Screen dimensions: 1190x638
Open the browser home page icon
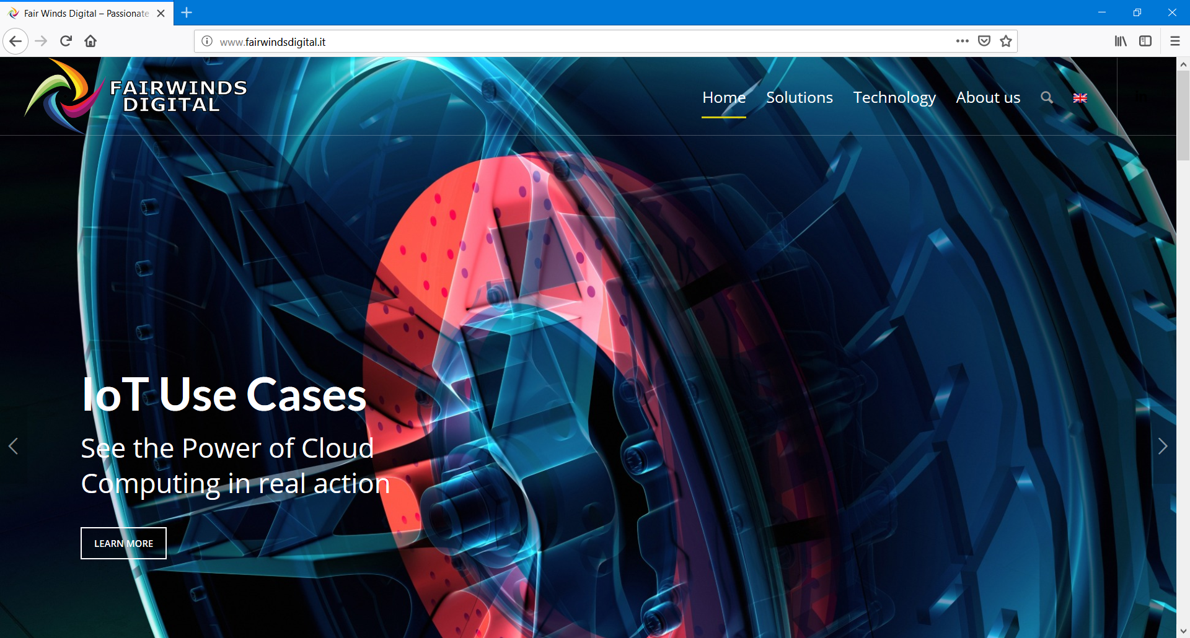pyautogui.click(x=90, y=42)
